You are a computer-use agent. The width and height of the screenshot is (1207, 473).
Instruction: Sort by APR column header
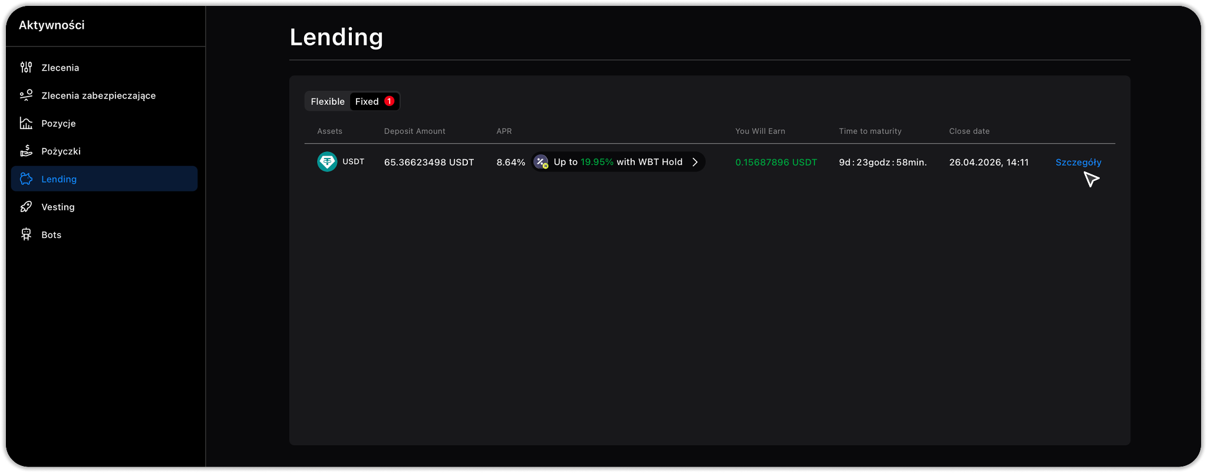coord(504,131)
